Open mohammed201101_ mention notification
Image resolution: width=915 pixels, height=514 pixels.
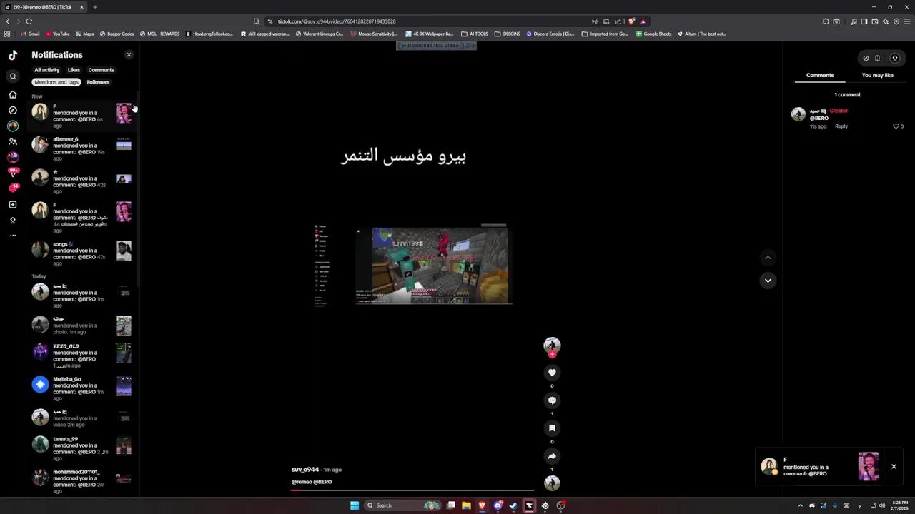pos(81,481)
